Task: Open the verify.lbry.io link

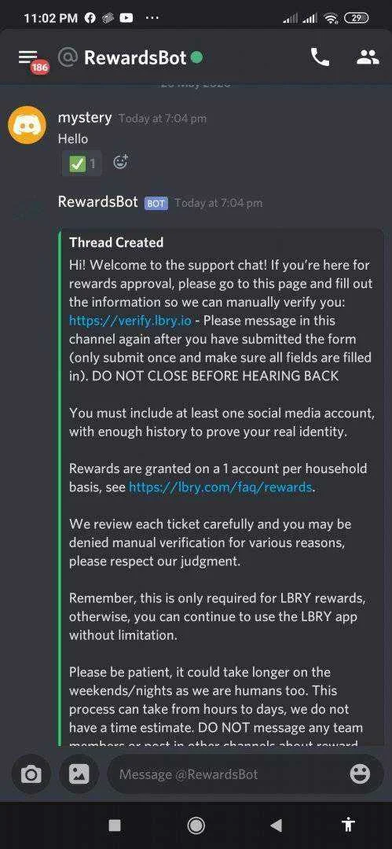Action: (130, 321)
